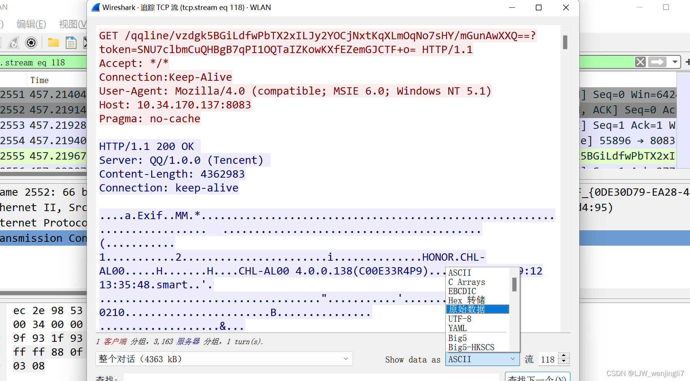
Task: Open the Show data as combo box
Action: (x=482, y=359)
